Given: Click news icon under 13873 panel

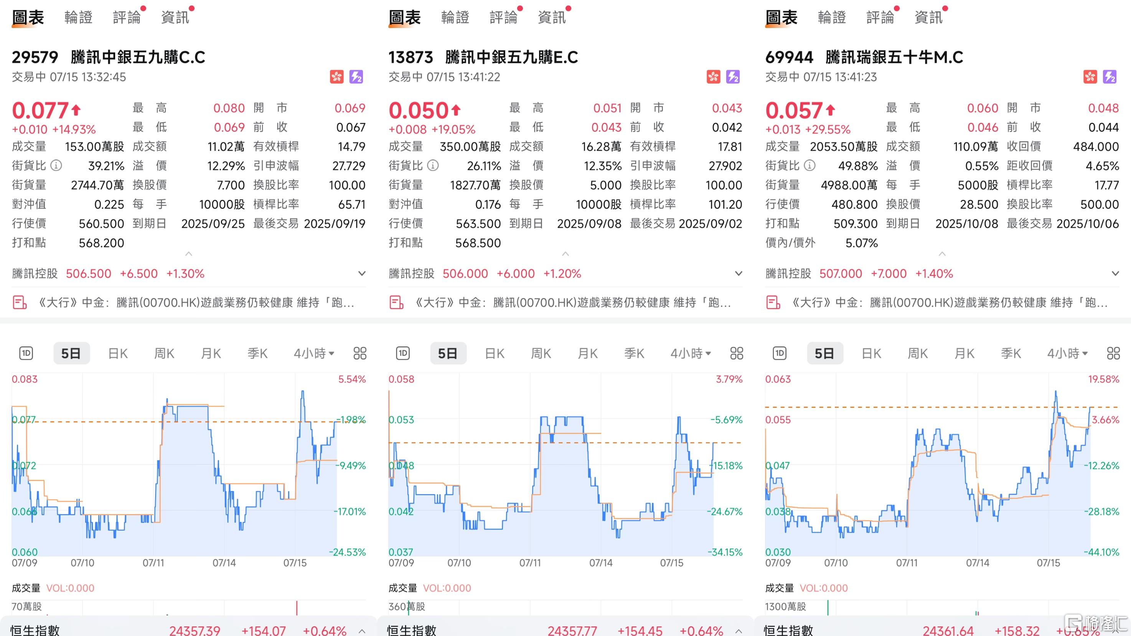Looking at the screenshot, I should (x=396, y=303).
